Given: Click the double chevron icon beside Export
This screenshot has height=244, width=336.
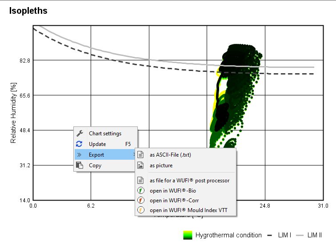Looking at the screenshot, I should click(80, 155).
